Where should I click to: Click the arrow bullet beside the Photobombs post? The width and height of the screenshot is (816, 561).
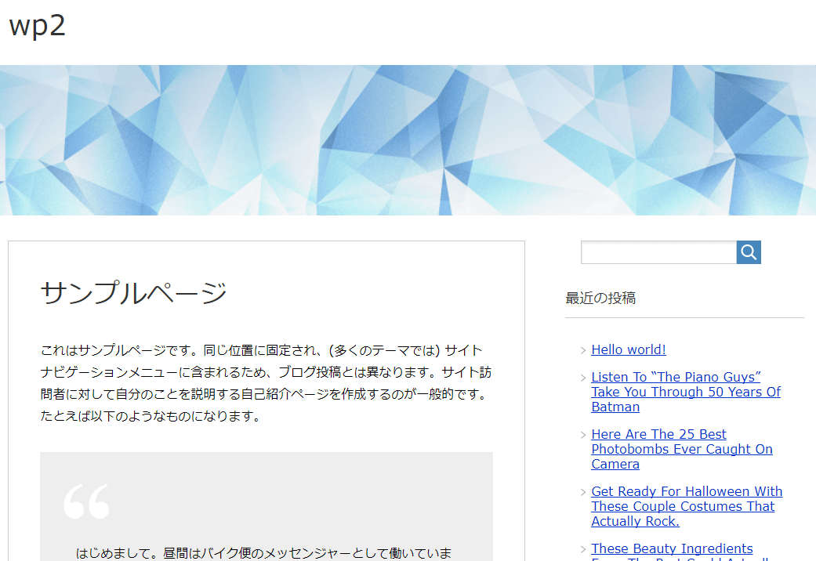582,436
